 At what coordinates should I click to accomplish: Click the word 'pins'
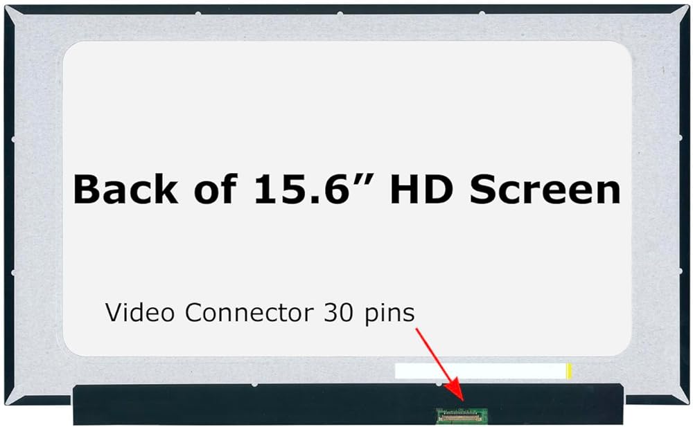coord(389,314)
